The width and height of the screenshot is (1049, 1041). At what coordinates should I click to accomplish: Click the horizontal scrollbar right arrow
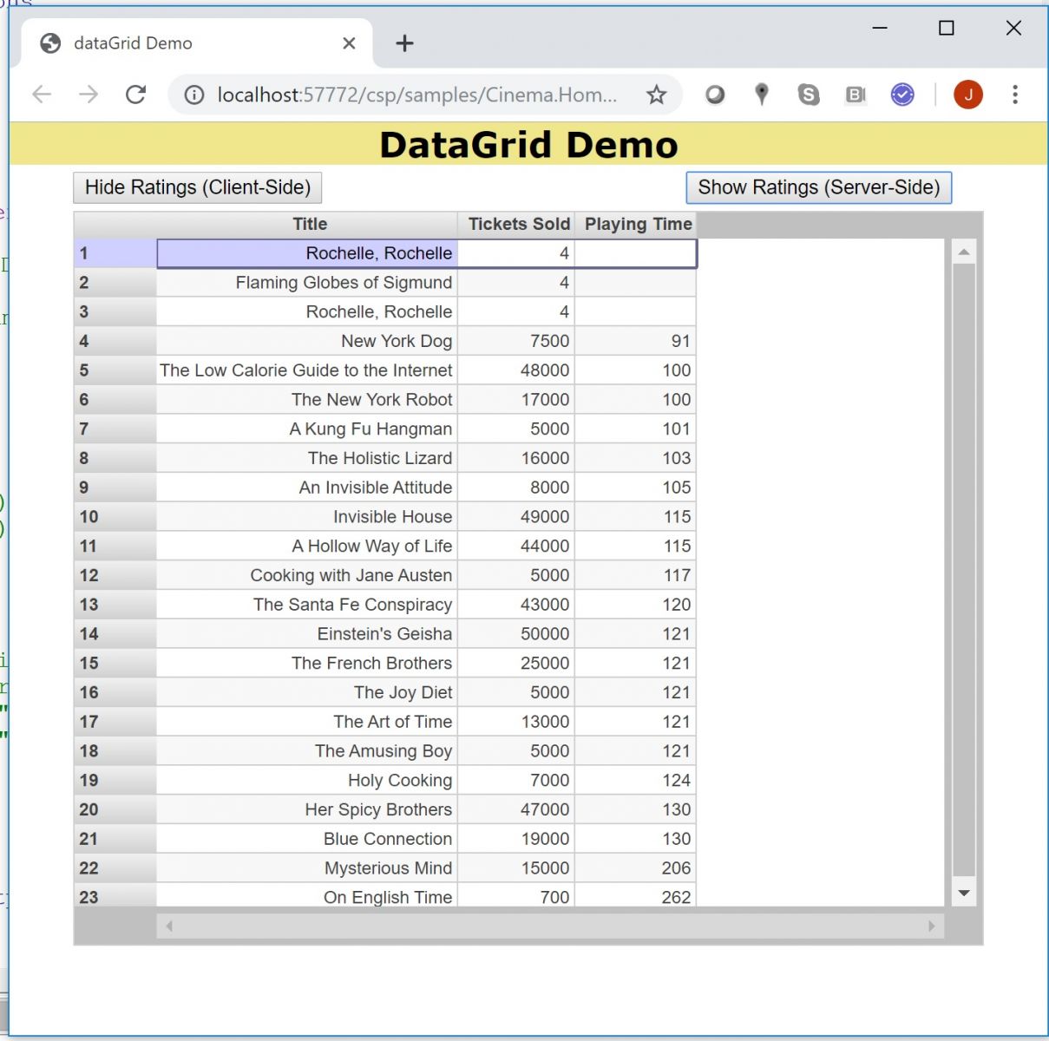(932, 926)
